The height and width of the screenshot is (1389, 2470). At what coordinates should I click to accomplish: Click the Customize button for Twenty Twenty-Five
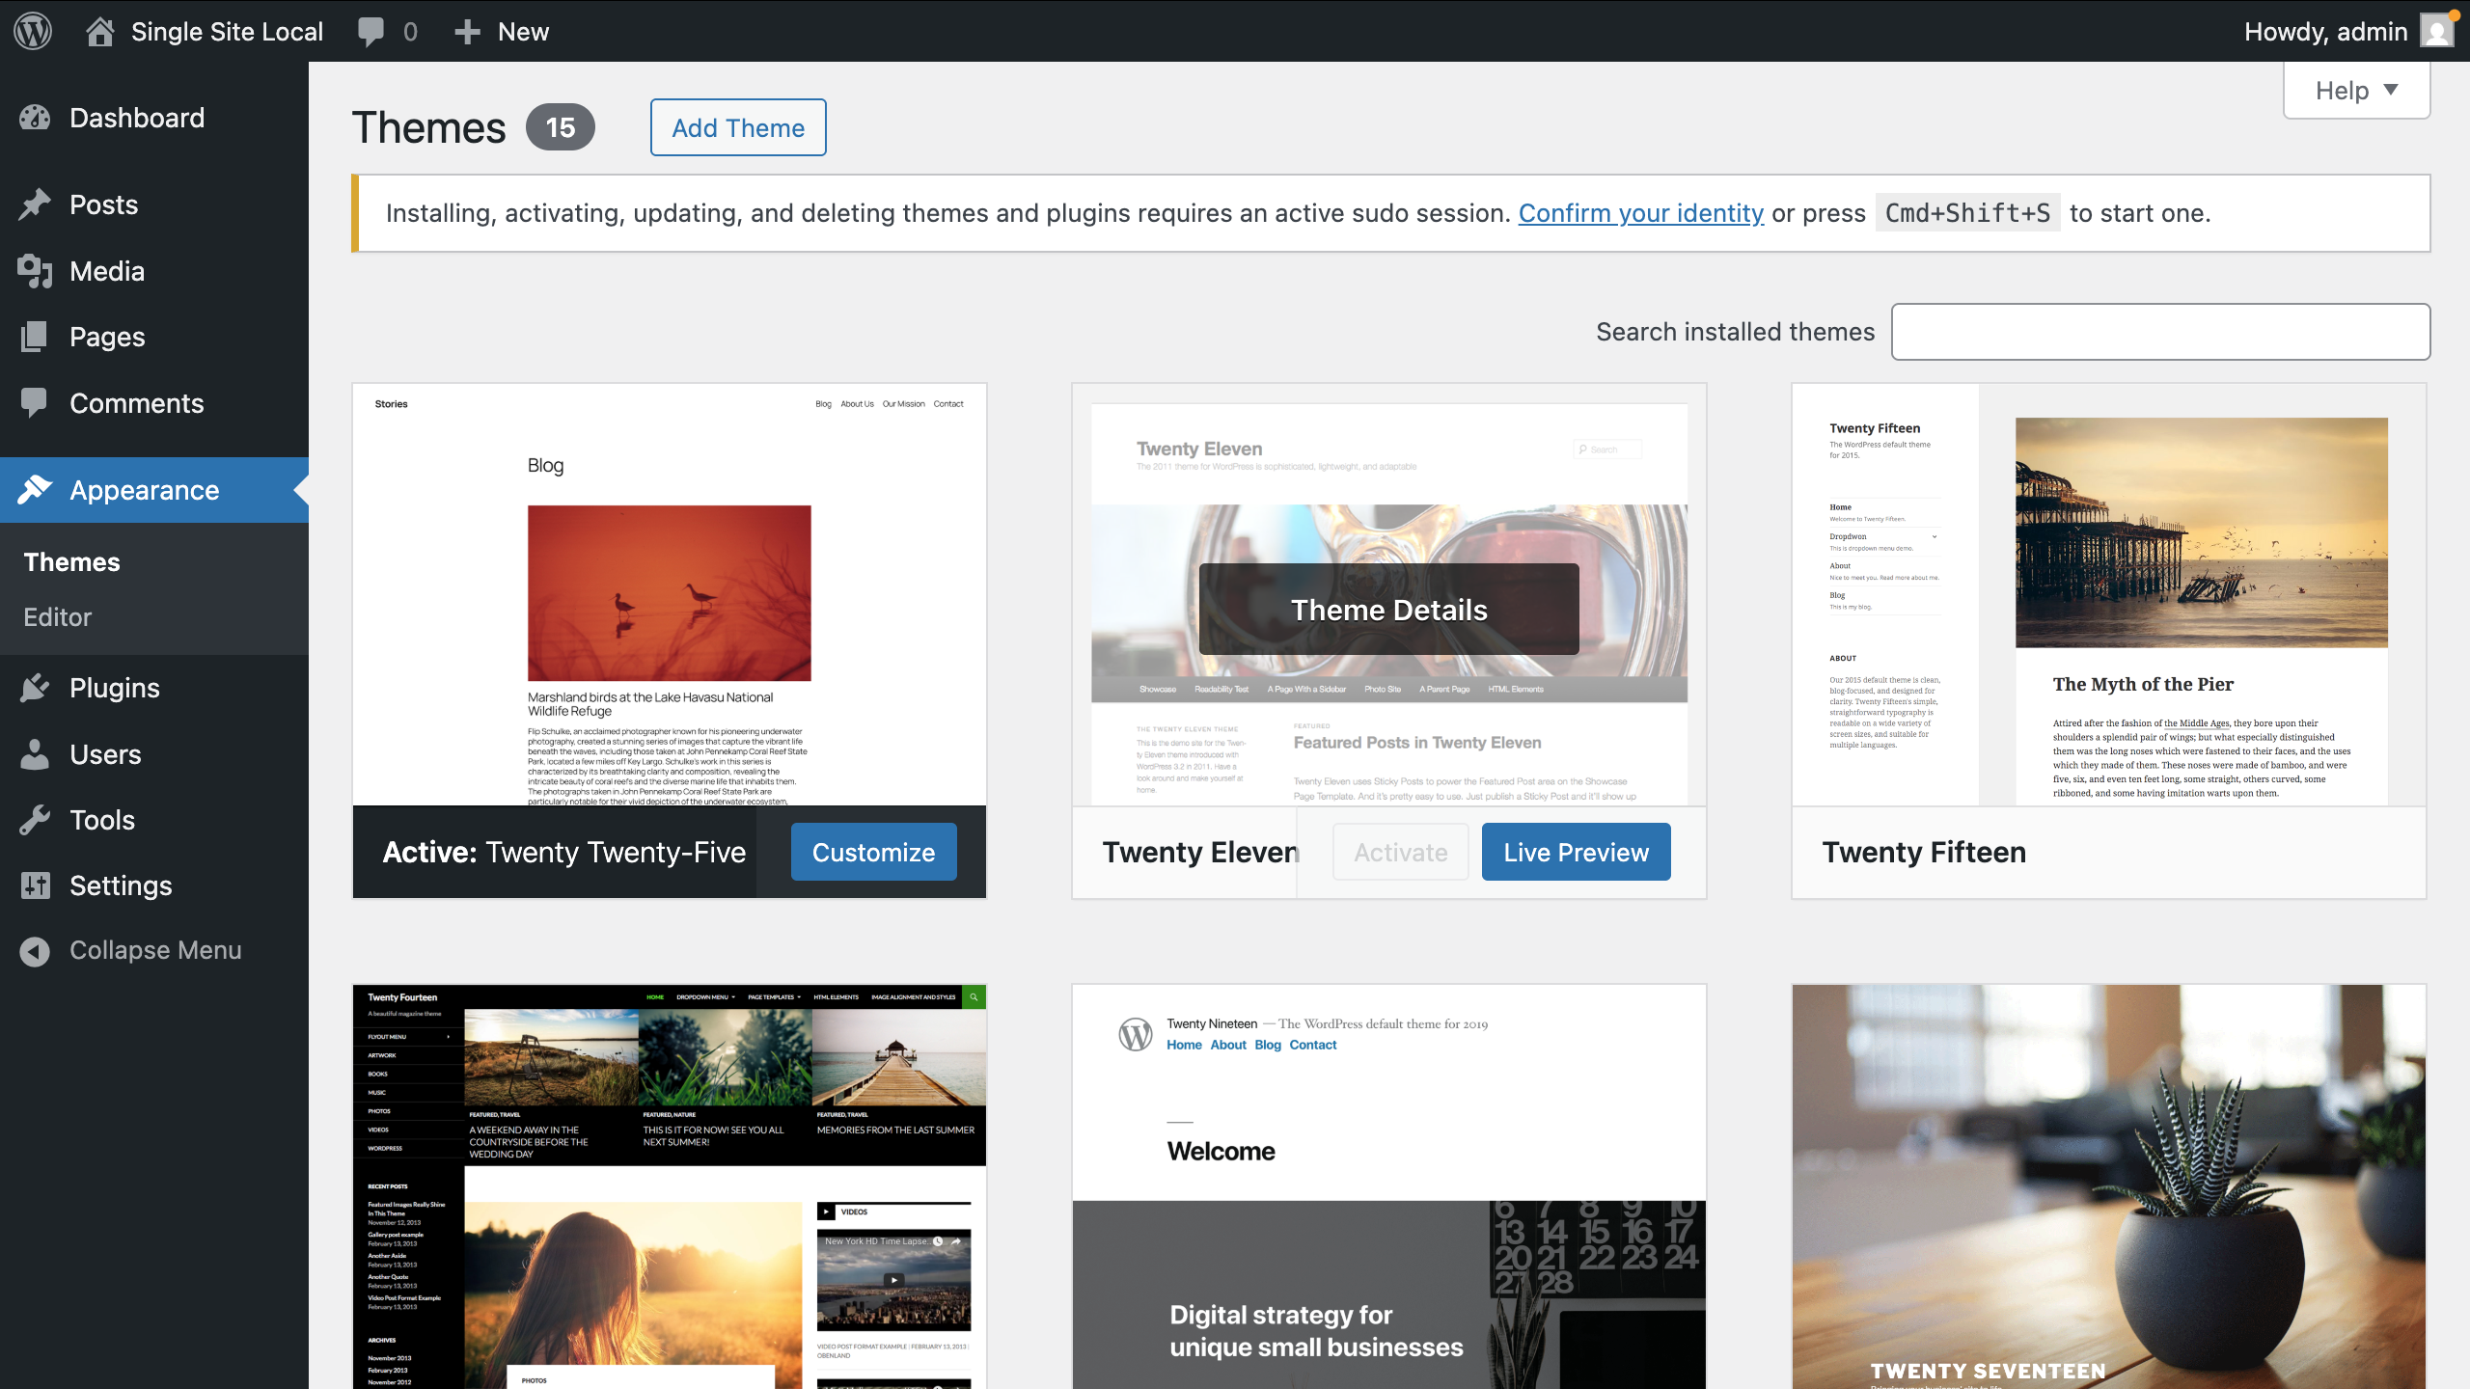pos(873,852)
